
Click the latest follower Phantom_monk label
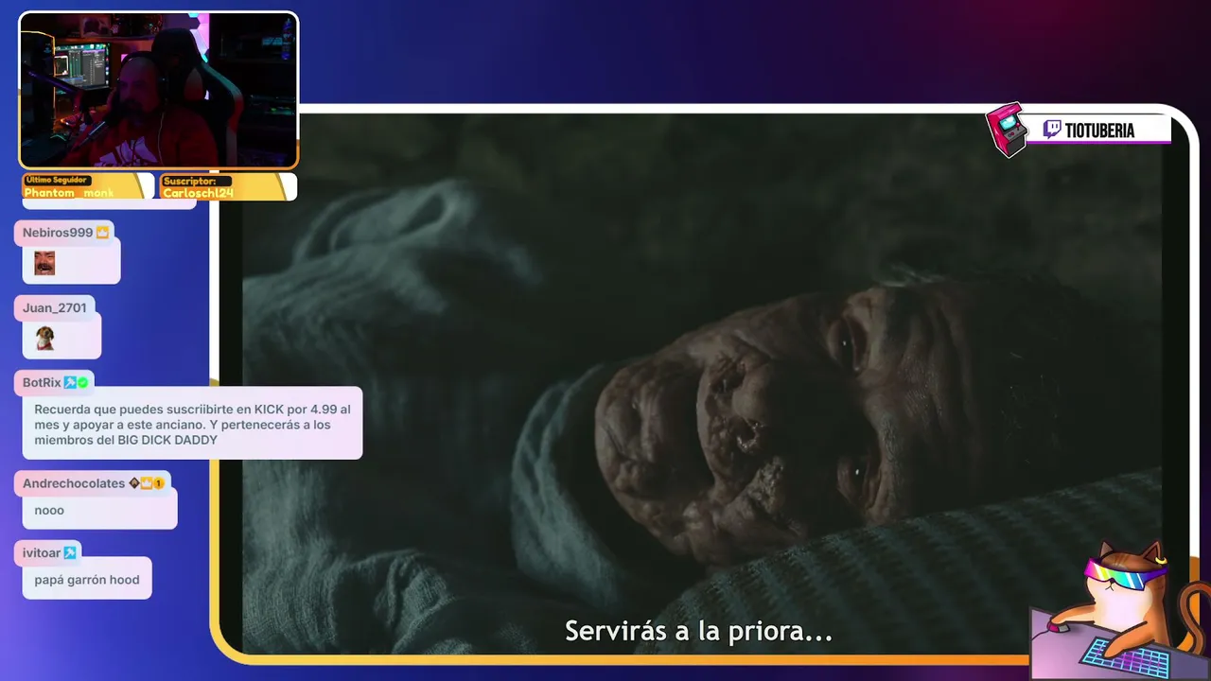tap(69, 193)
